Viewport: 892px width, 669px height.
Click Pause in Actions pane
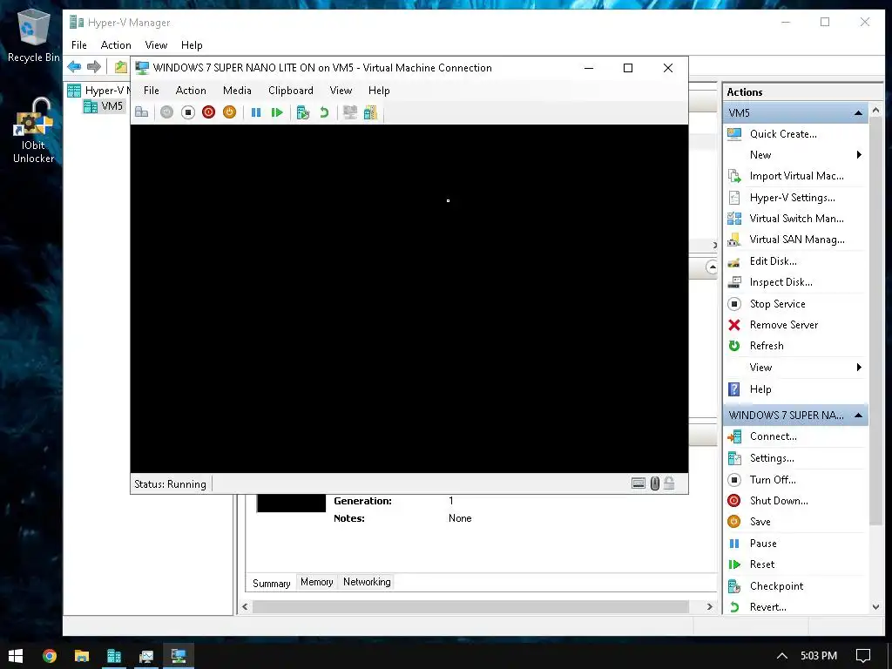pos(763,544)
